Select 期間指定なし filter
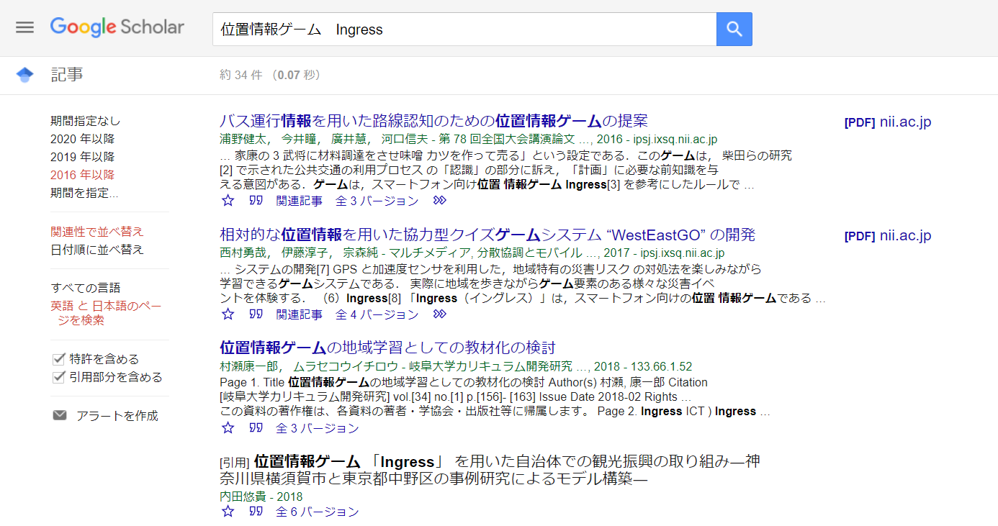 86,121
